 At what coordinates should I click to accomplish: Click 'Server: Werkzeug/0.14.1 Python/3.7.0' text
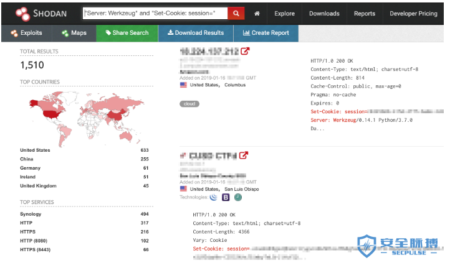click(x=361, y=120)
